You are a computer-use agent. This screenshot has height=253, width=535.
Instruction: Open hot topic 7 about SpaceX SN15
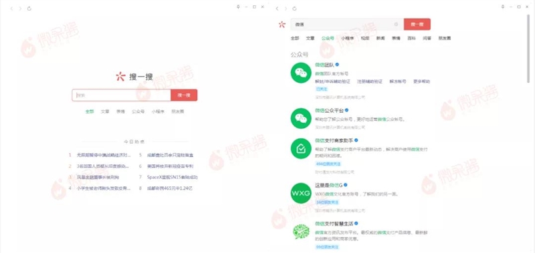pyautogui.click(x=173, y=177)
